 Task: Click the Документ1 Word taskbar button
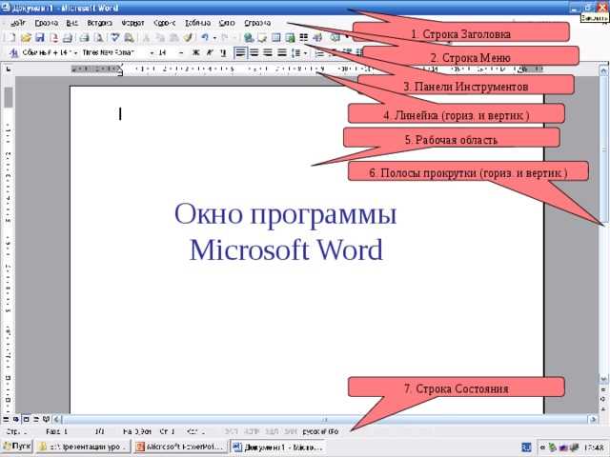(x=277, y=447)
